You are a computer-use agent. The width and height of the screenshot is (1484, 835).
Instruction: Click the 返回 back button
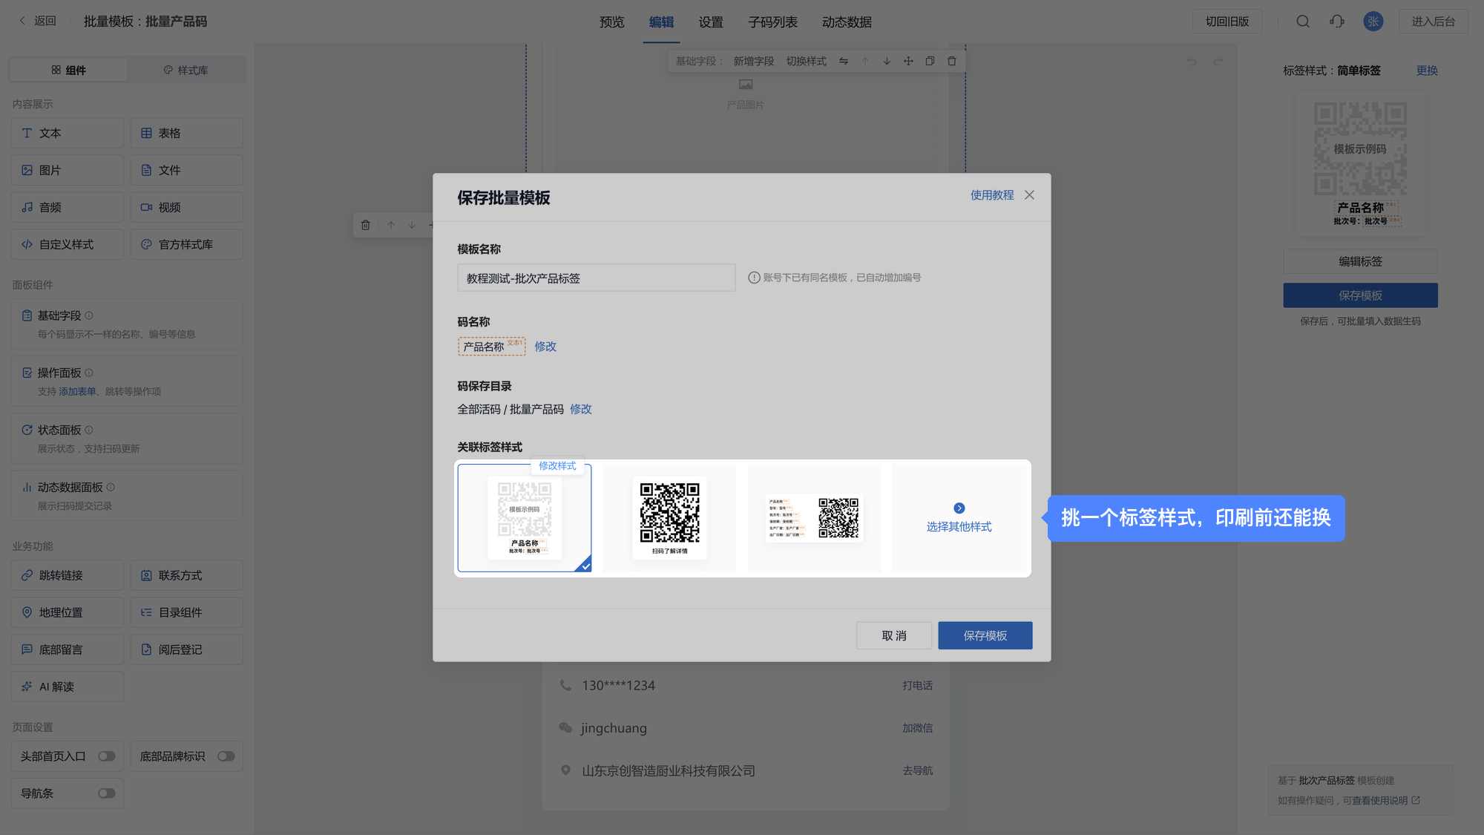pyautogui.click(x=38, y=21)
